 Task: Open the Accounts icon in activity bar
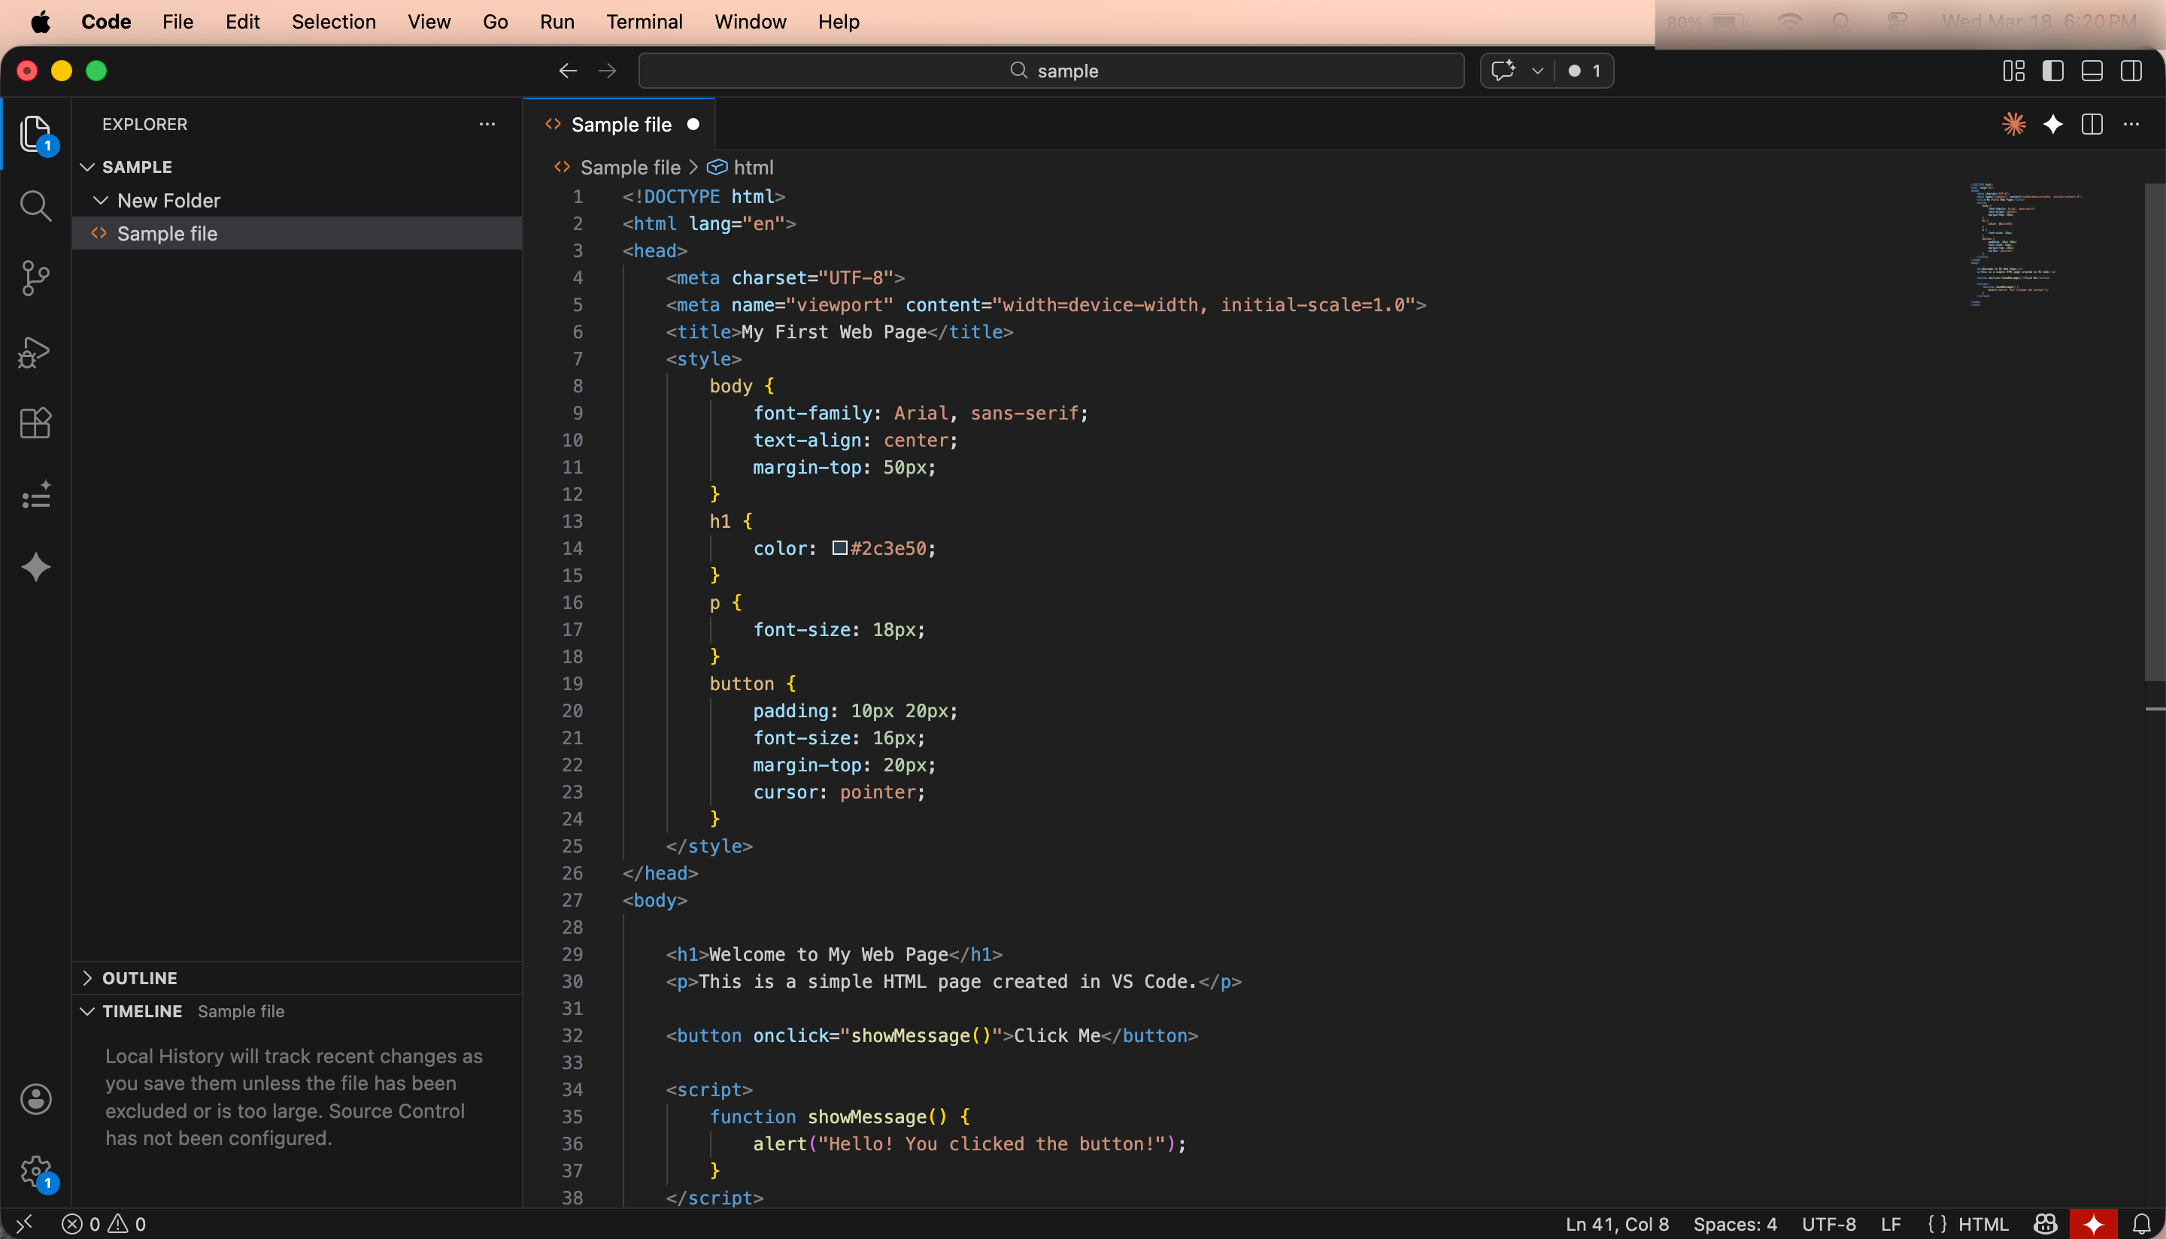35,1098
